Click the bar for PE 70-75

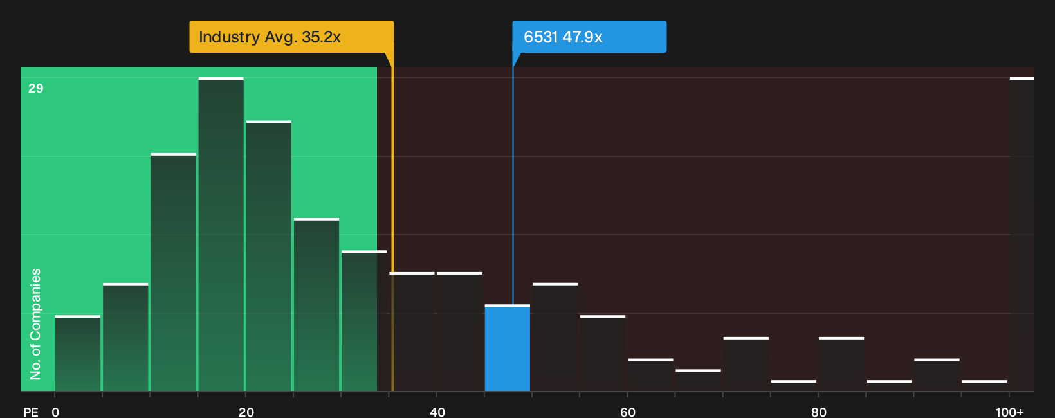(x=746, y=364)
